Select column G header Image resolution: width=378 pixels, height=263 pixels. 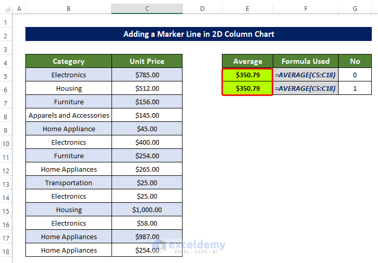tap(355, 9)
